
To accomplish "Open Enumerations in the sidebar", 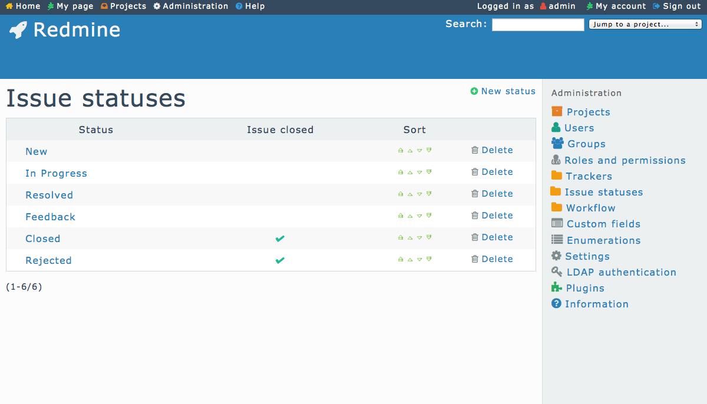I will click(596, 240).
